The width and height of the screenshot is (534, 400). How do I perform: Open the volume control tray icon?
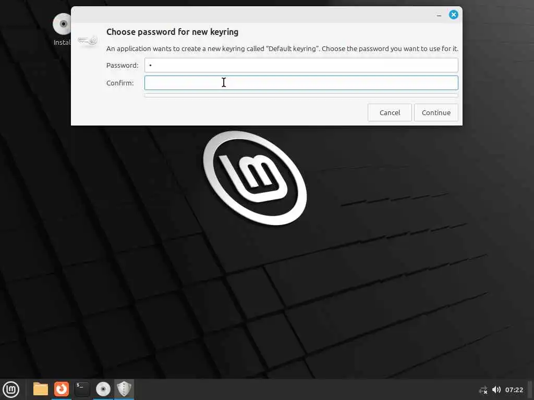(496, 390)
